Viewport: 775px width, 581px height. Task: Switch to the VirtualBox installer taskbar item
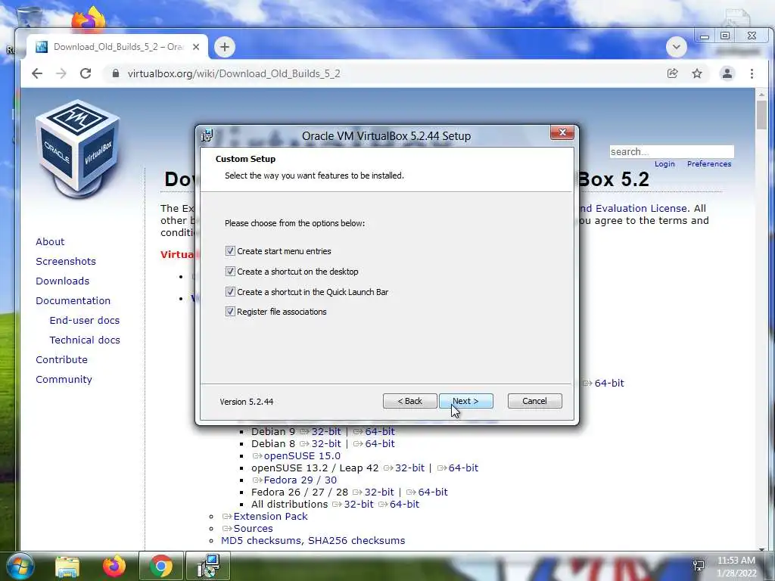pos(208,566)
